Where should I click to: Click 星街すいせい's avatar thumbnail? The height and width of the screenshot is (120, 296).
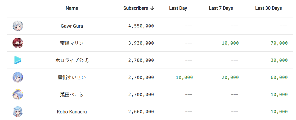(18, 77)
